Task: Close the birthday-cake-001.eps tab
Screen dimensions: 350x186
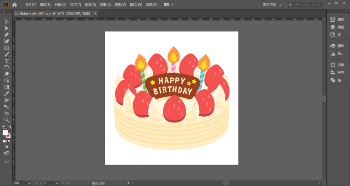Action: pyautogui.click(x=95, y=13)
